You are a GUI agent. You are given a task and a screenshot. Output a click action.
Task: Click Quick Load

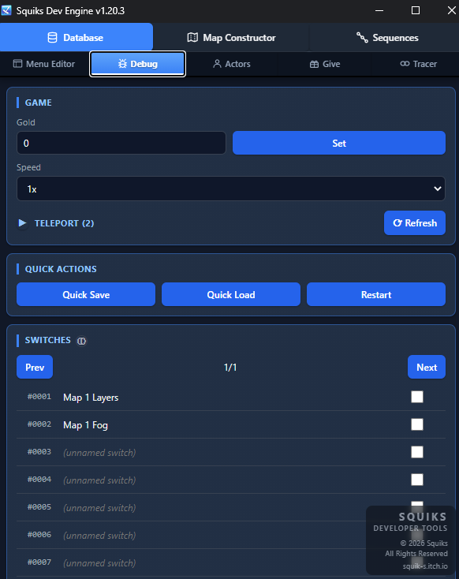231,294
